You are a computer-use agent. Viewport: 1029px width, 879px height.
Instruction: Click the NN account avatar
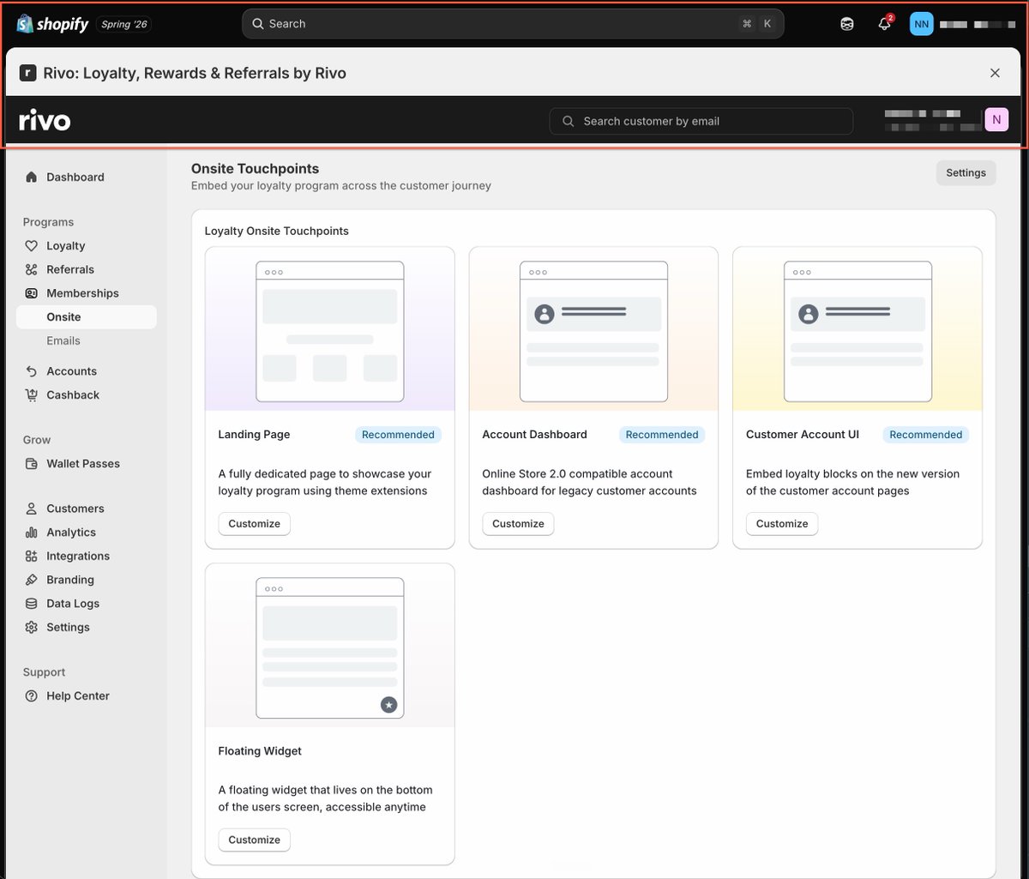pyautogui.click(x=921, y=24)
